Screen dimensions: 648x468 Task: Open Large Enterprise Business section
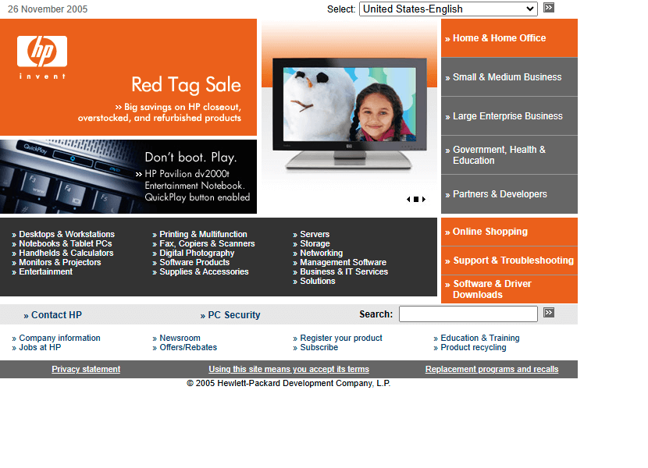[509, 116]
